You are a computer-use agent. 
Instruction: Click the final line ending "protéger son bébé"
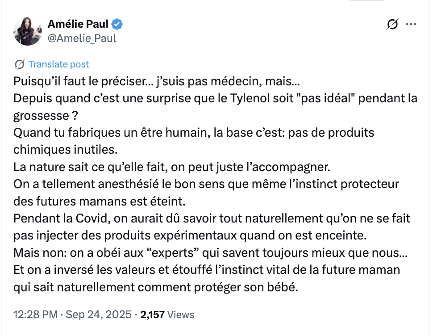pos(156,287)
